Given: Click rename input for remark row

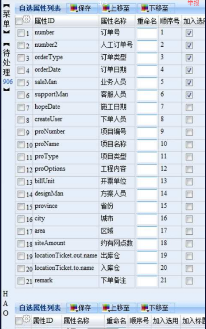Looking at the screenshot, I should click(147, 281).
